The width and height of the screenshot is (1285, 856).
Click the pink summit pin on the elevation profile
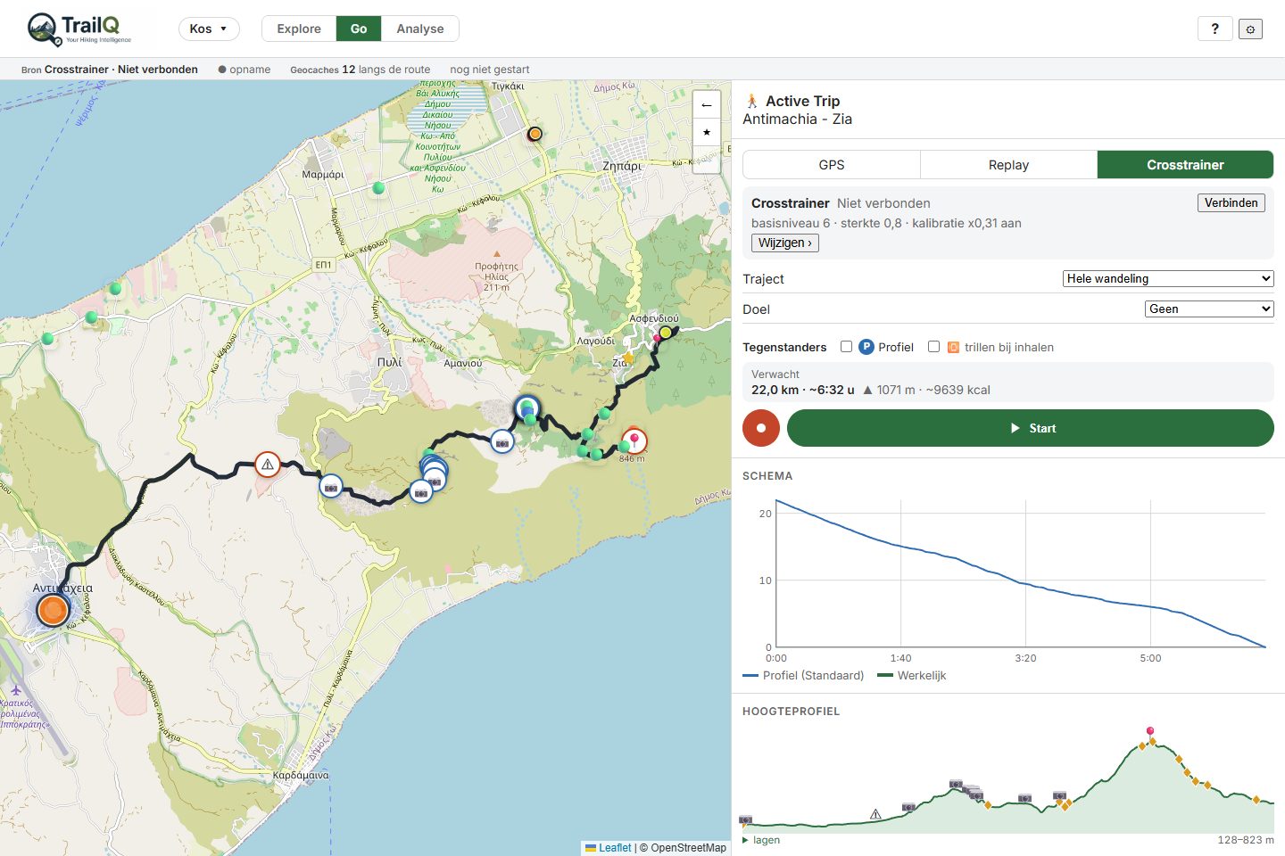(1150, 731)
